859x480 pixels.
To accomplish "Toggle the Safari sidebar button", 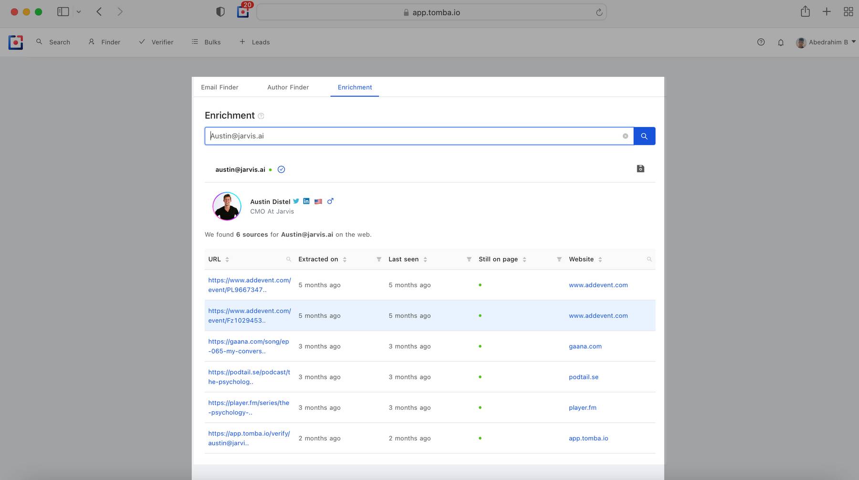I will point(63,12).
